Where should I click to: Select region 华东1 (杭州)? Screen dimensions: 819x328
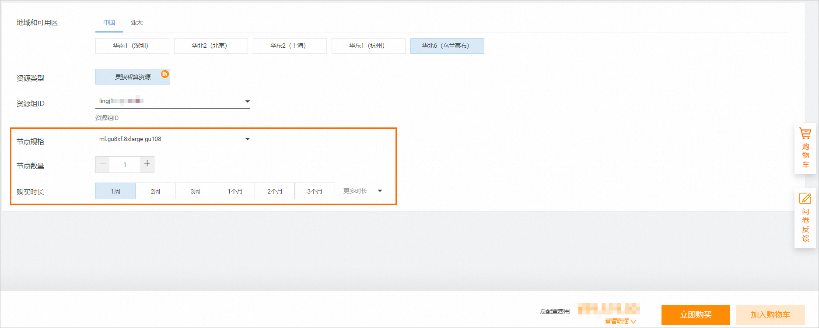pos(368,46)
